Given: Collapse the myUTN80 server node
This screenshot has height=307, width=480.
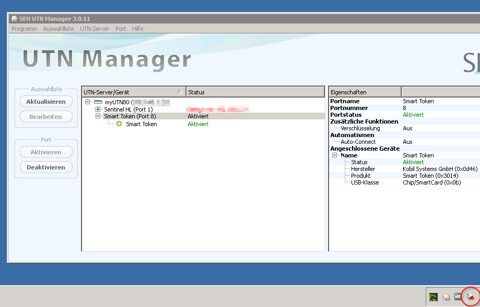Looking at the screenshot, I should 87,102.
